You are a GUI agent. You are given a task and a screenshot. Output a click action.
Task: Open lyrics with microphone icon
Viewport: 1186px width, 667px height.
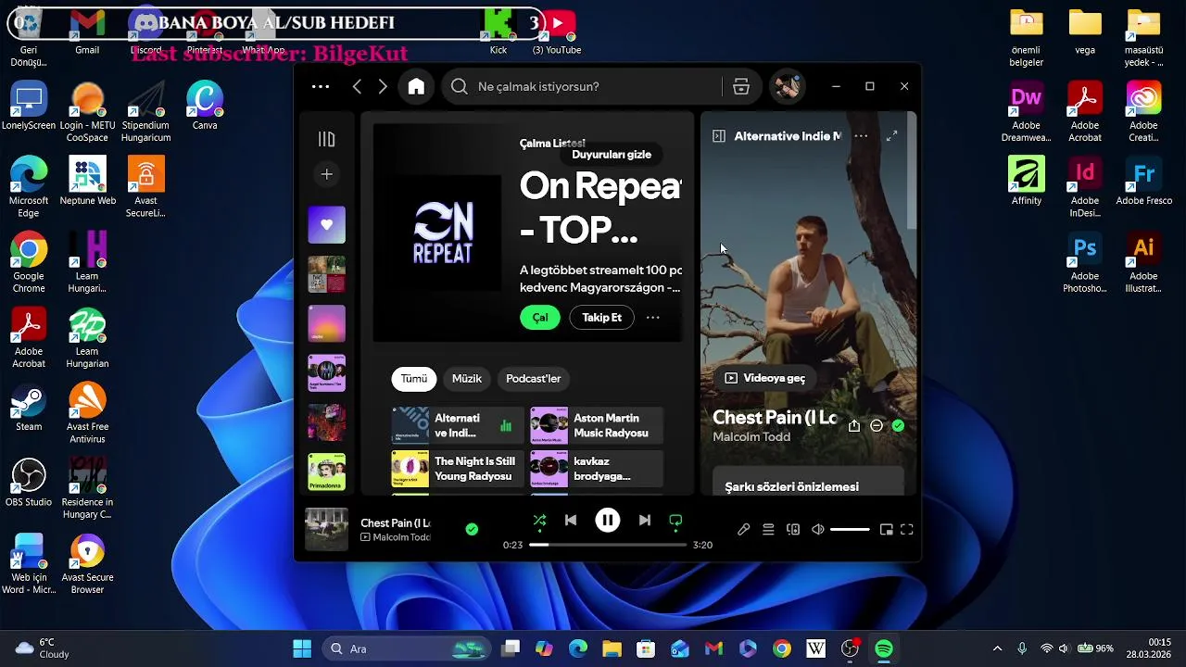click(743, 530)
